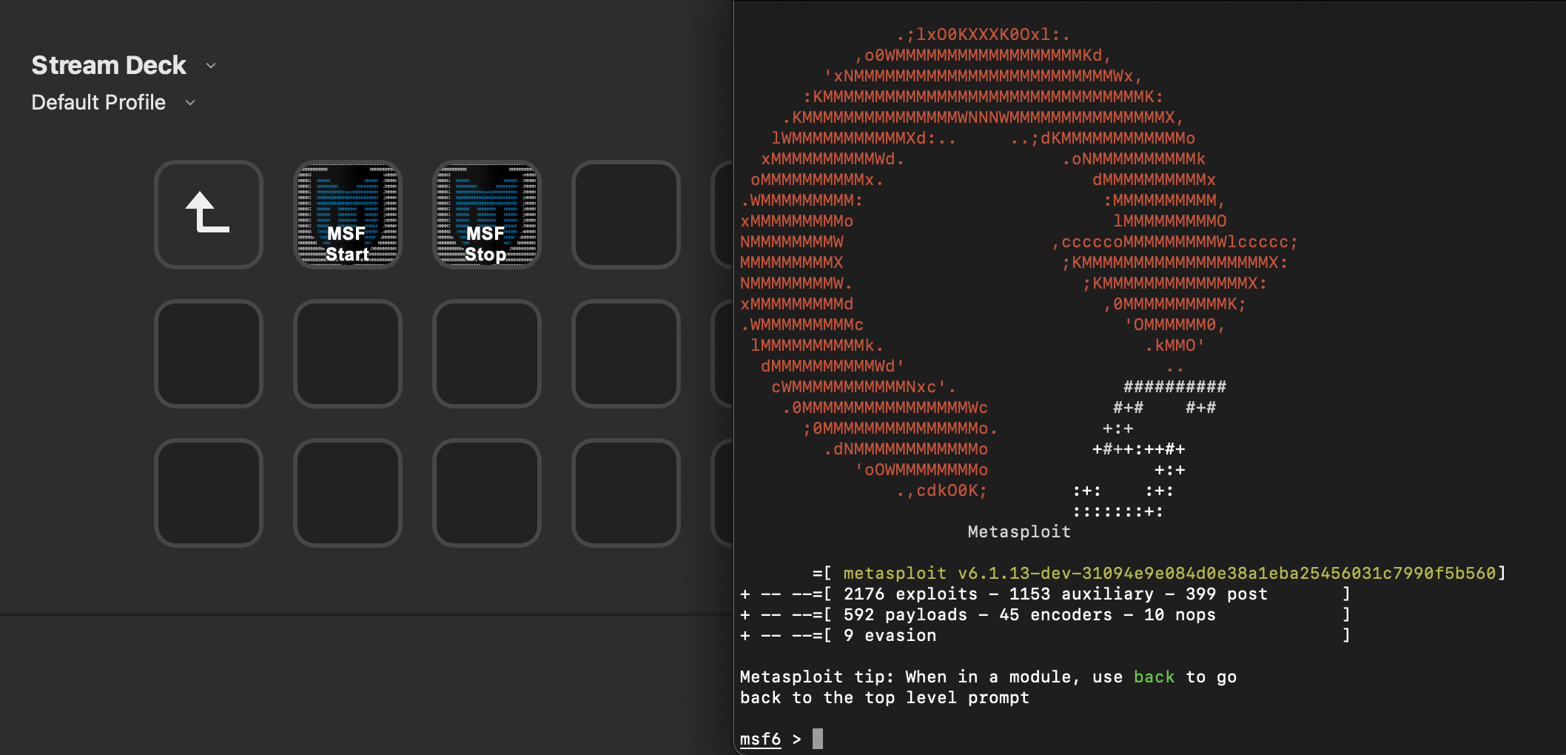This screenshot has height=755, width=1566.
Task: Select the MSF Start key
Action: [347, 215]
